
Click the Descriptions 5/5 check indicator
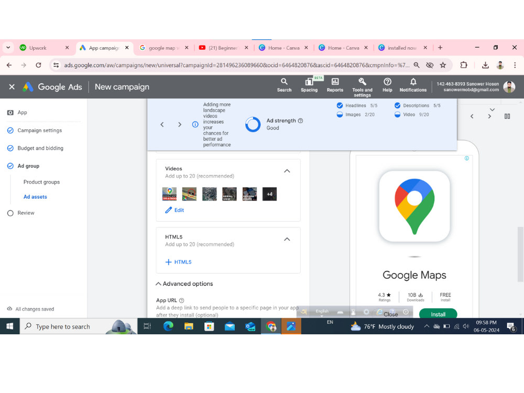pyautogui.click(x=397, y=106)
